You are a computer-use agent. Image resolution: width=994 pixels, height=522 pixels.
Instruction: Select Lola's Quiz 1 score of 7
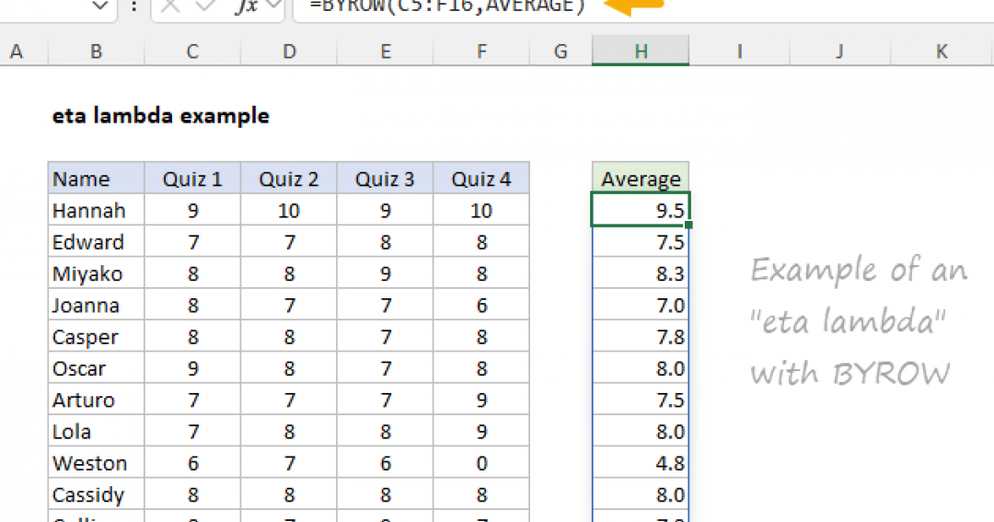[192, 431]
